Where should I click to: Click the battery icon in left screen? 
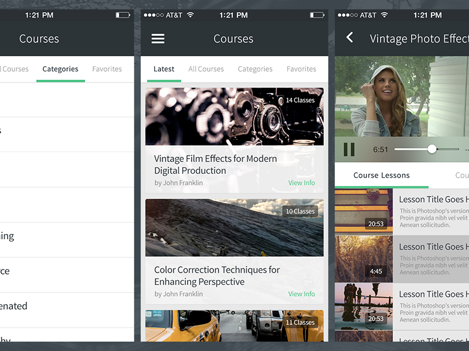pyautogui.click(x=123, y=15)
